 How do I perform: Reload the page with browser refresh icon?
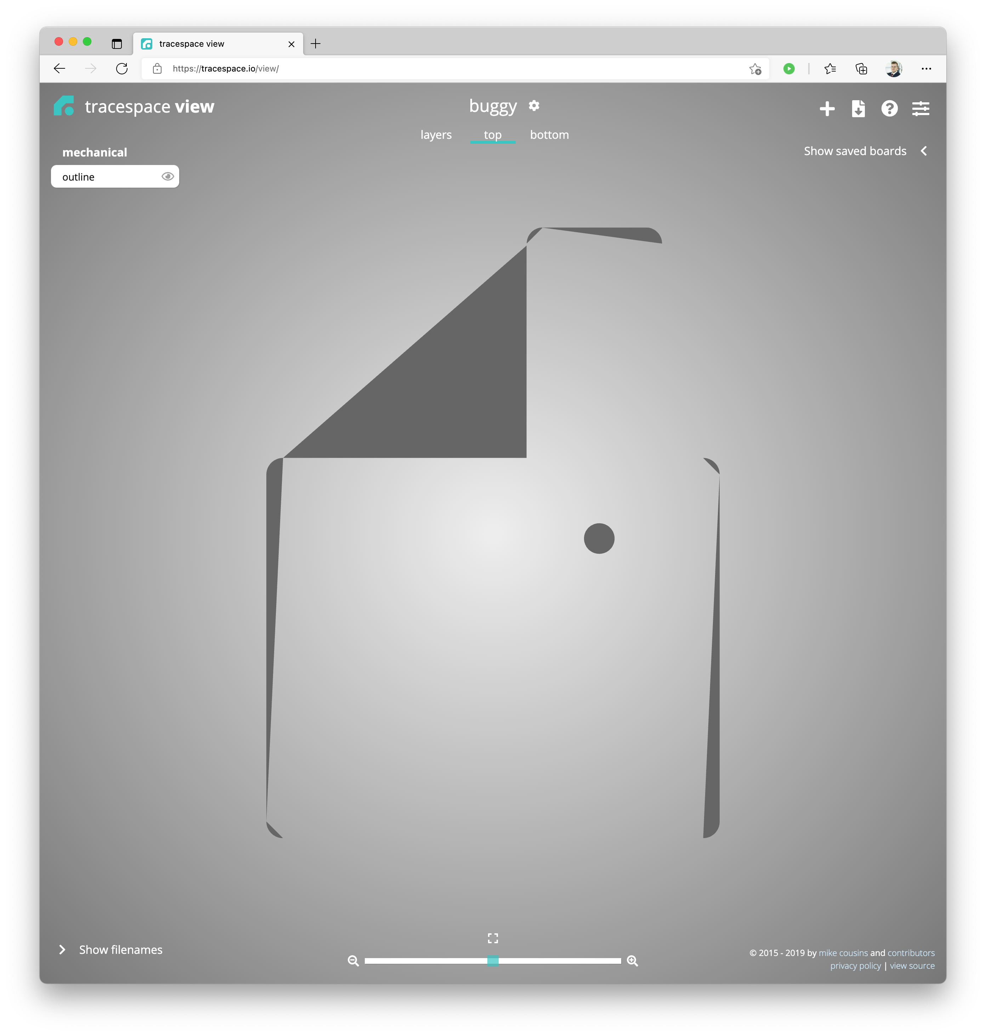(122, 68)
